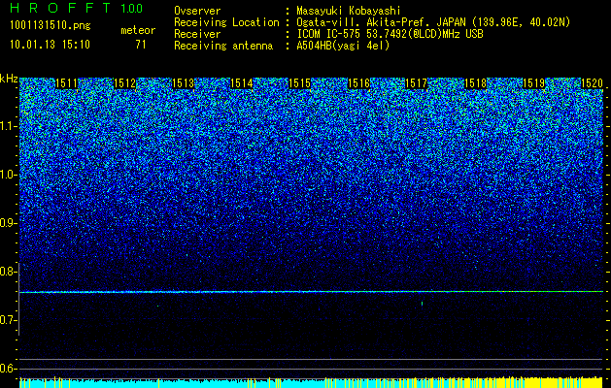This screenshot has width=611, height=388.
Task: Click the meteor count 71
Action: (140, 45)
